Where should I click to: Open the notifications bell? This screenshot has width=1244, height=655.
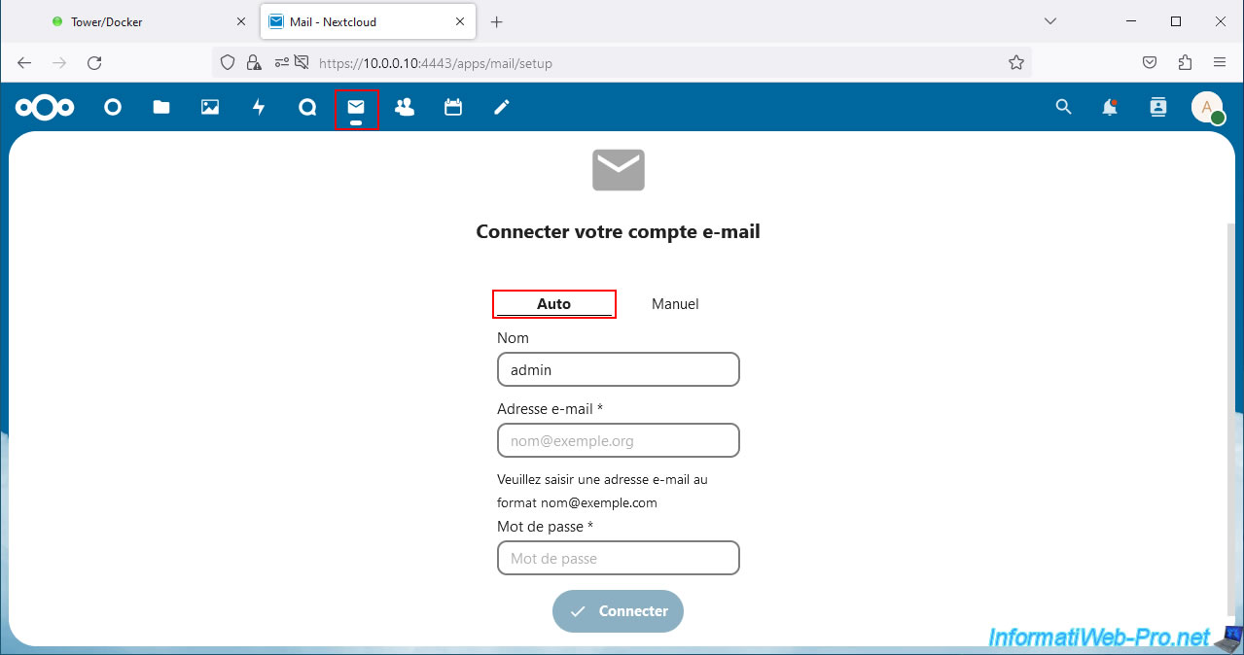(1110, 108)
